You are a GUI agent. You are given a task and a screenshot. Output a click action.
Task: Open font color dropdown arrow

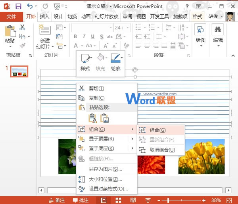click(82, 46)
